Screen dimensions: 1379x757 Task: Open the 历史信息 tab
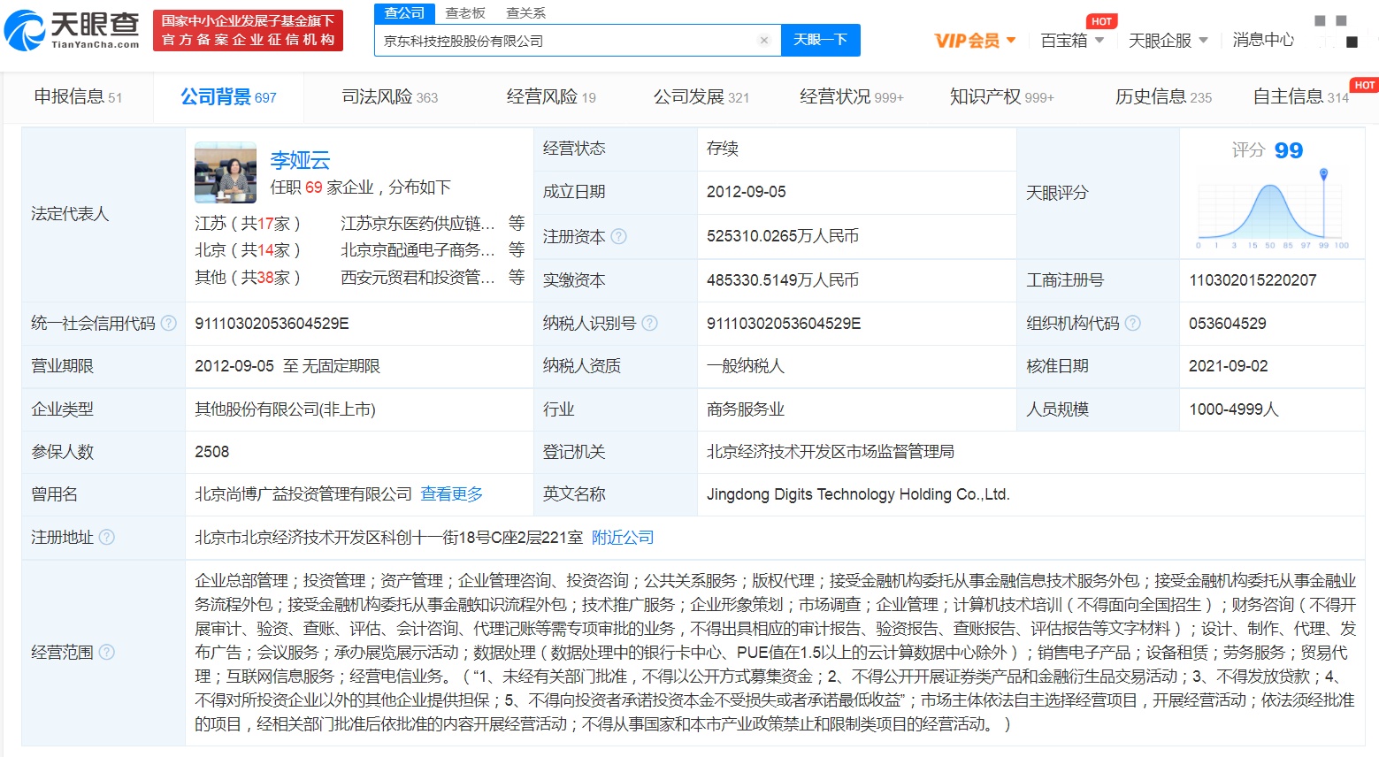1163,97
